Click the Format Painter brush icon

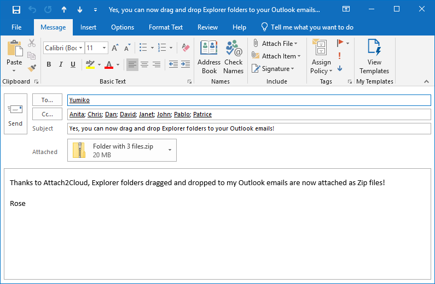[x=32, y=68]
